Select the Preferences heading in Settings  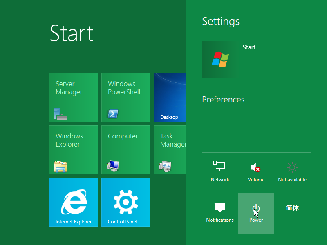click(223, 100)
